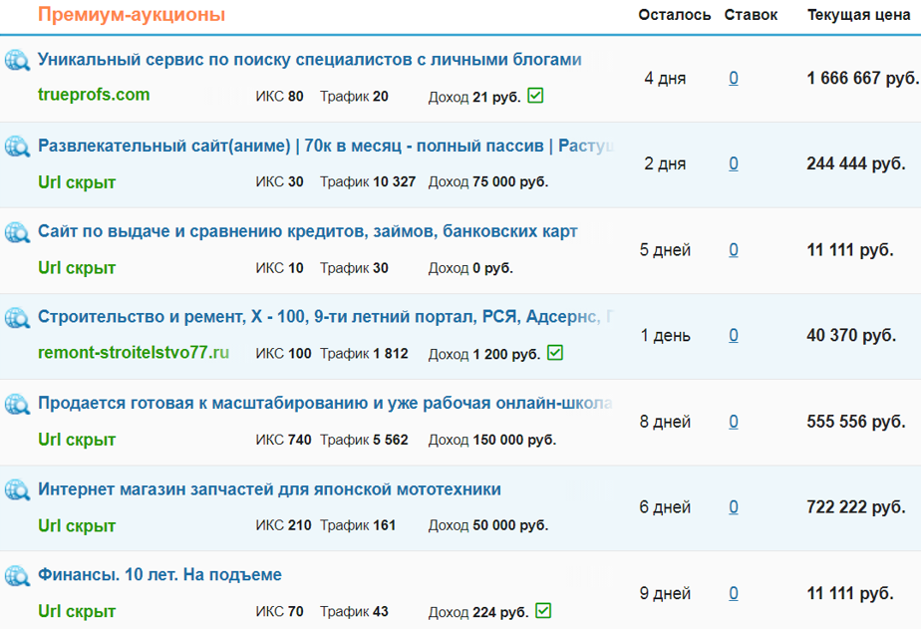Open 'Интернет магазин запчастей' auction title
921x629 pixels.
pyautogui.click(x=269, y=489)
